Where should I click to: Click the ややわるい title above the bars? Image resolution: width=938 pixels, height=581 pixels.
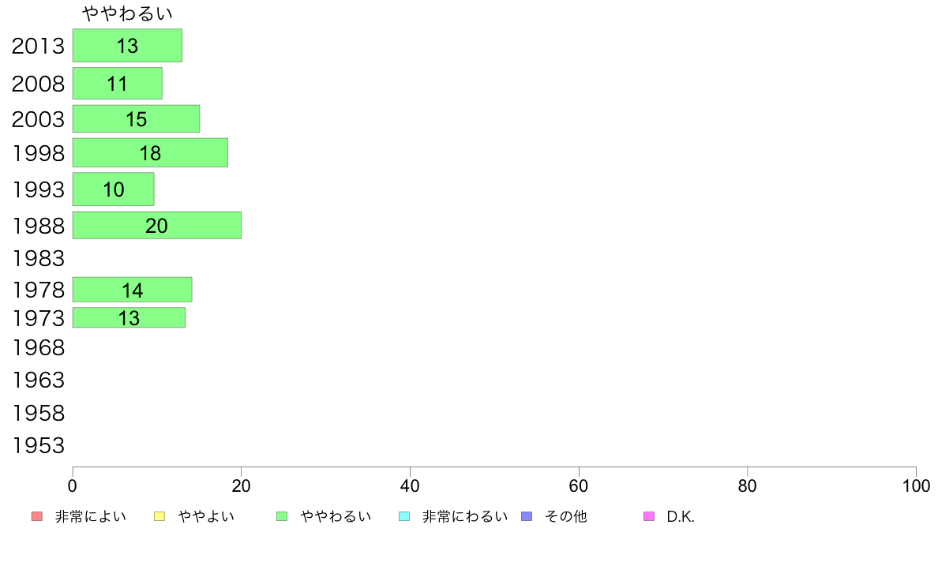(x=127, y=13)
